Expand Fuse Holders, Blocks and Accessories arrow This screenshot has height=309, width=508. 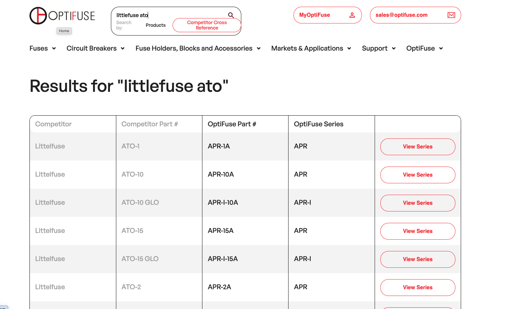pyautogui.click(x=259, y=49)
